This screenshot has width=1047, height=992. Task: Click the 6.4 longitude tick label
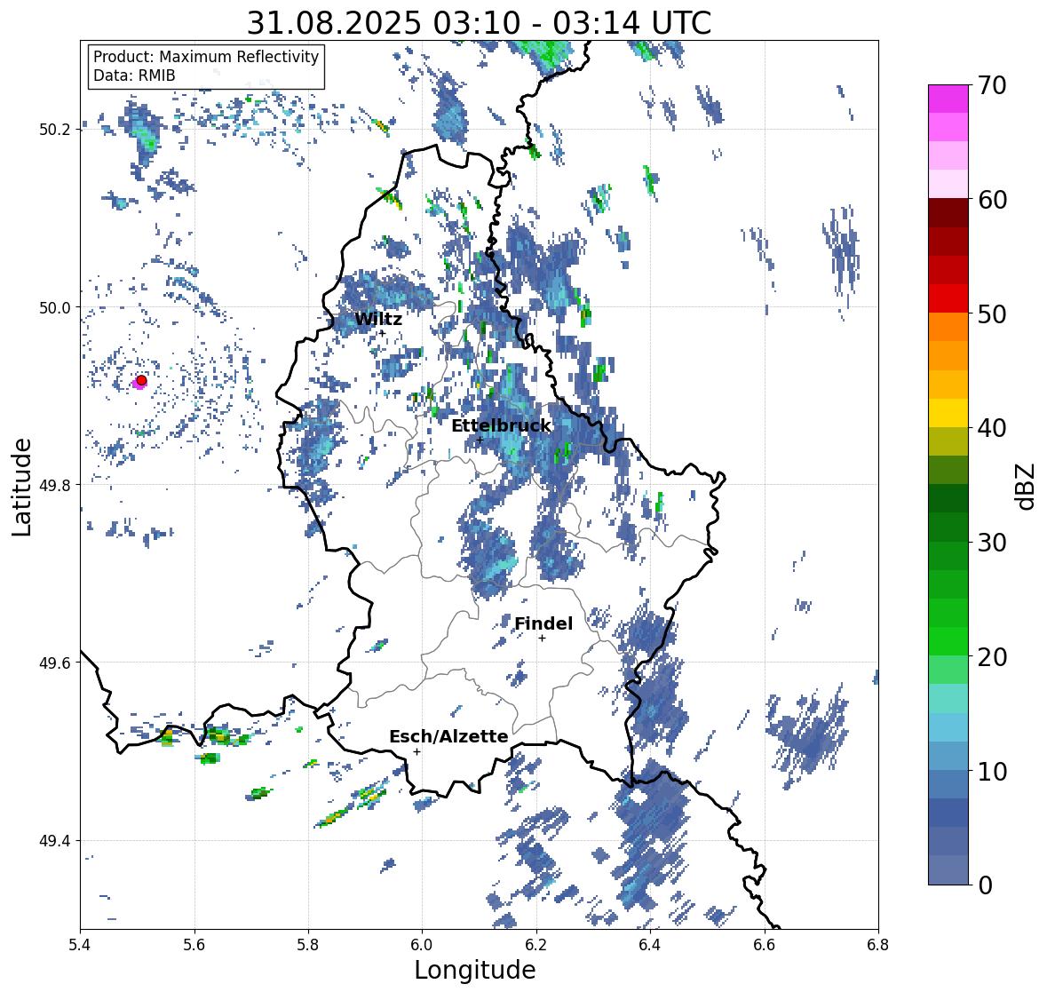pyautogui.click(x=650, y=945)
